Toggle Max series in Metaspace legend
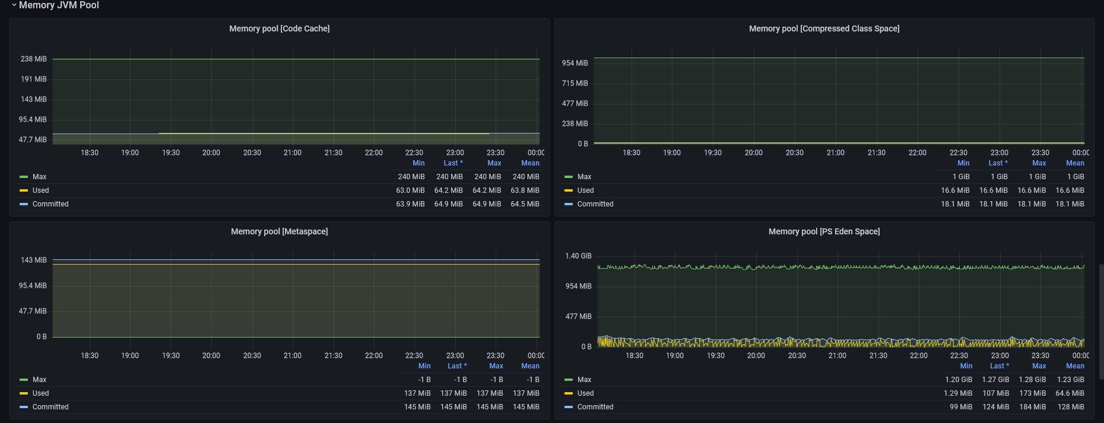 (39, 380)
